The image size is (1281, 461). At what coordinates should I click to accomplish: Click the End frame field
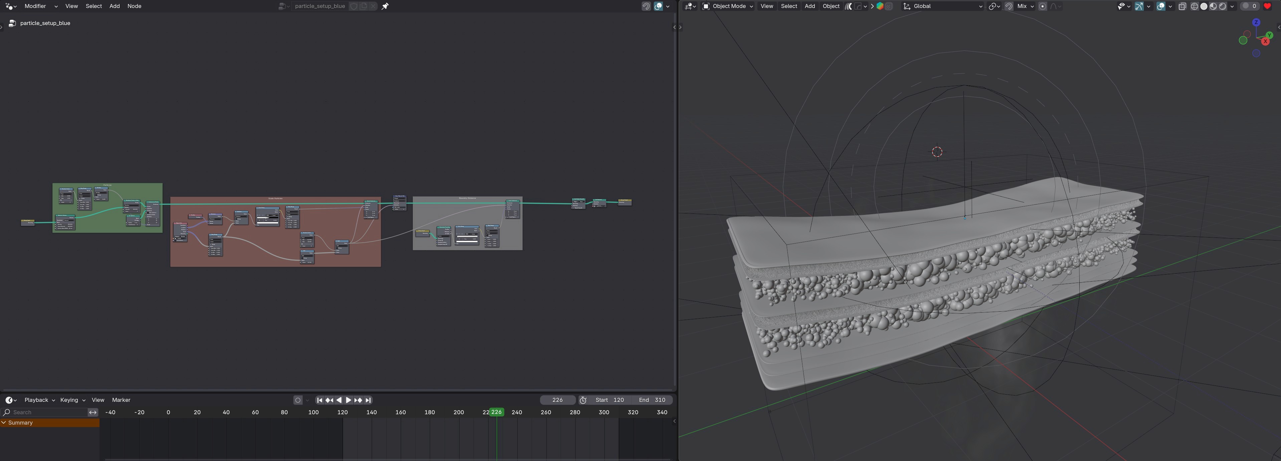click(x=652, y=400)
